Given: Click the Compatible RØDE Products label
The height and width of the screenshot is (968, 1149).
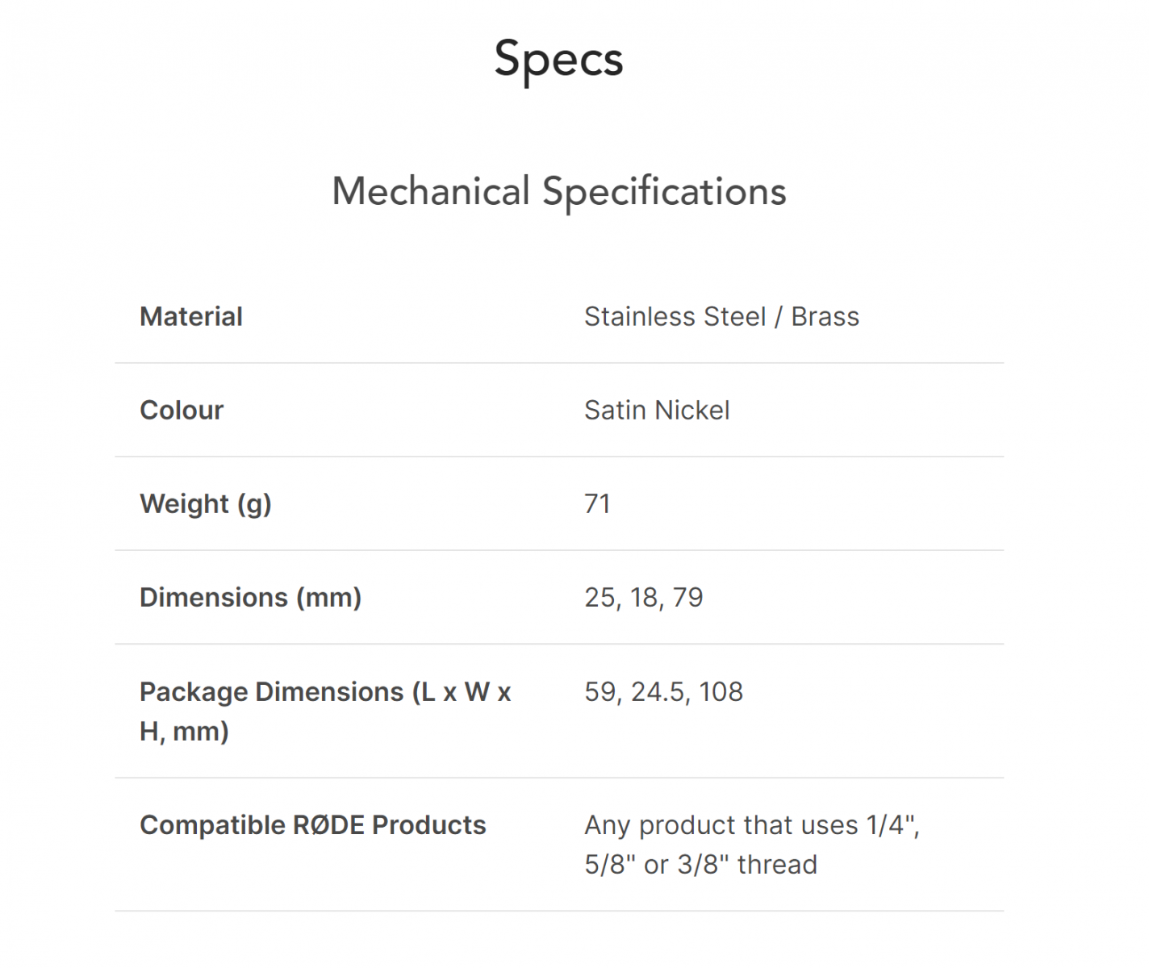Looking at the screenshot, I should pos(313,824).
